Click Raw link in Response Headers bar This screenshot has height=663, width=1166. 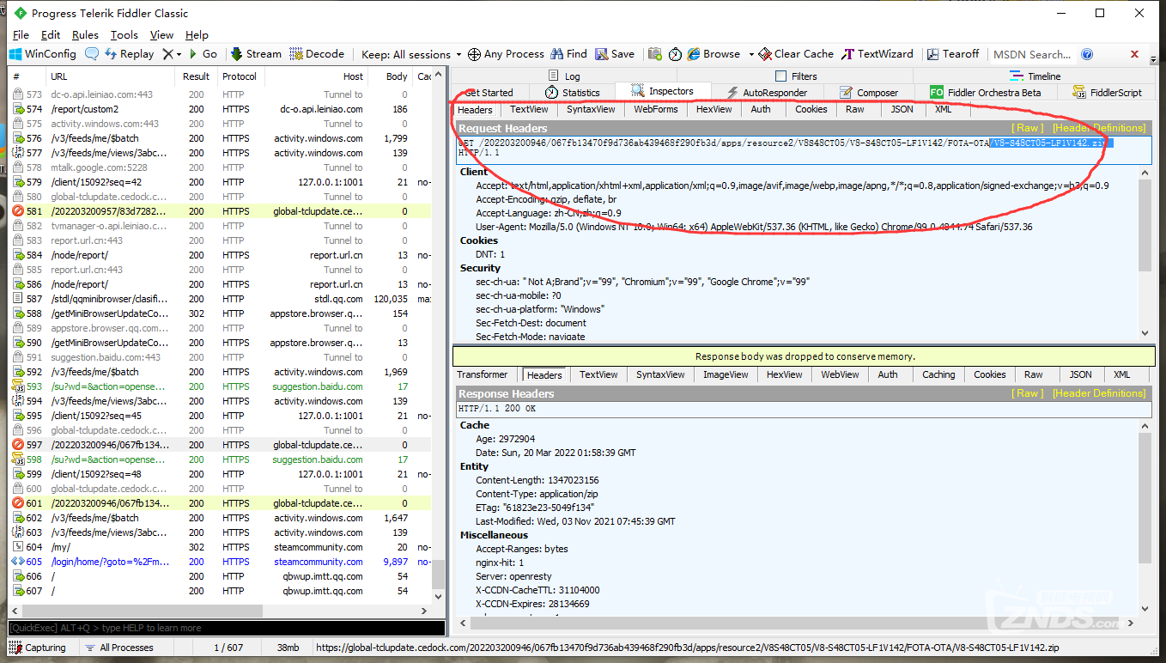[x=1029, y=393]
